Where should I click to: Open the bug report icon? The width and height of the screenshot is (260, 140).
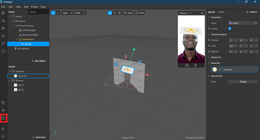tap(3, 129)
